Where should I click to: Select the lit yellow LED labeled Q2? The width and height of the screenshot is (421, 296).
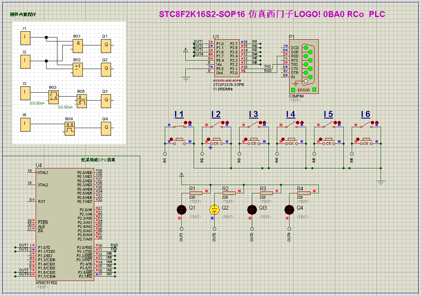(214, 210)
